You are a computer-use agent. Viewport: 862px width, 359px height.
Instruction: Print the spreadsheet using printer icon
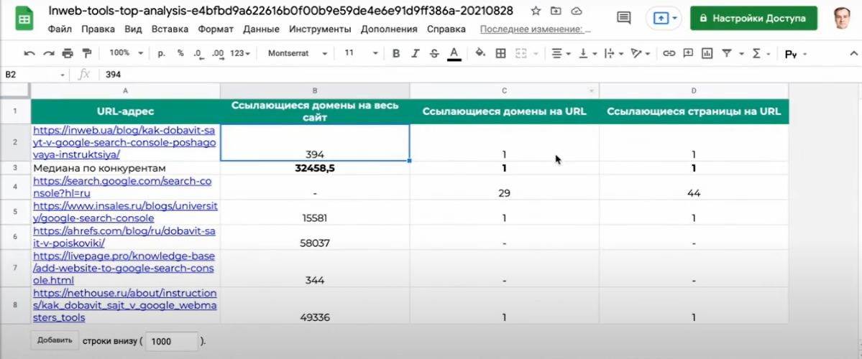[x=68, y=53]
